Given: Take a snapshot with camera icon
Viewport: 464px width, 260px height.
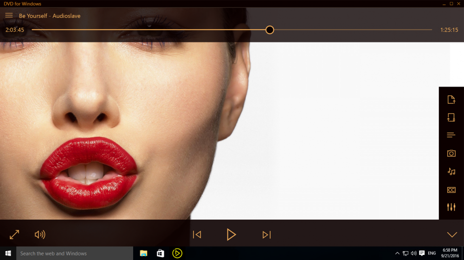Looking at the screenshot, I should (x=451, y=153).
